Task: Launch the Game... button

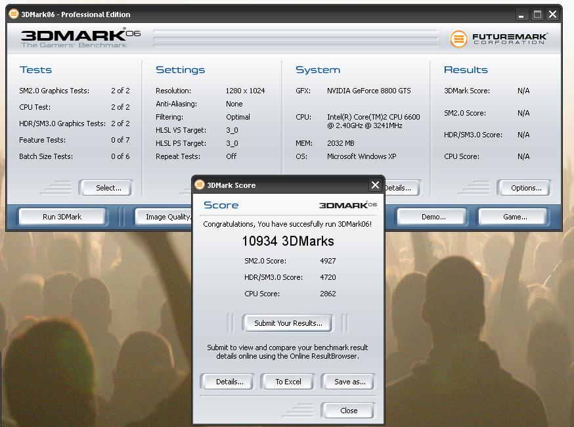Action: (513, 217)
